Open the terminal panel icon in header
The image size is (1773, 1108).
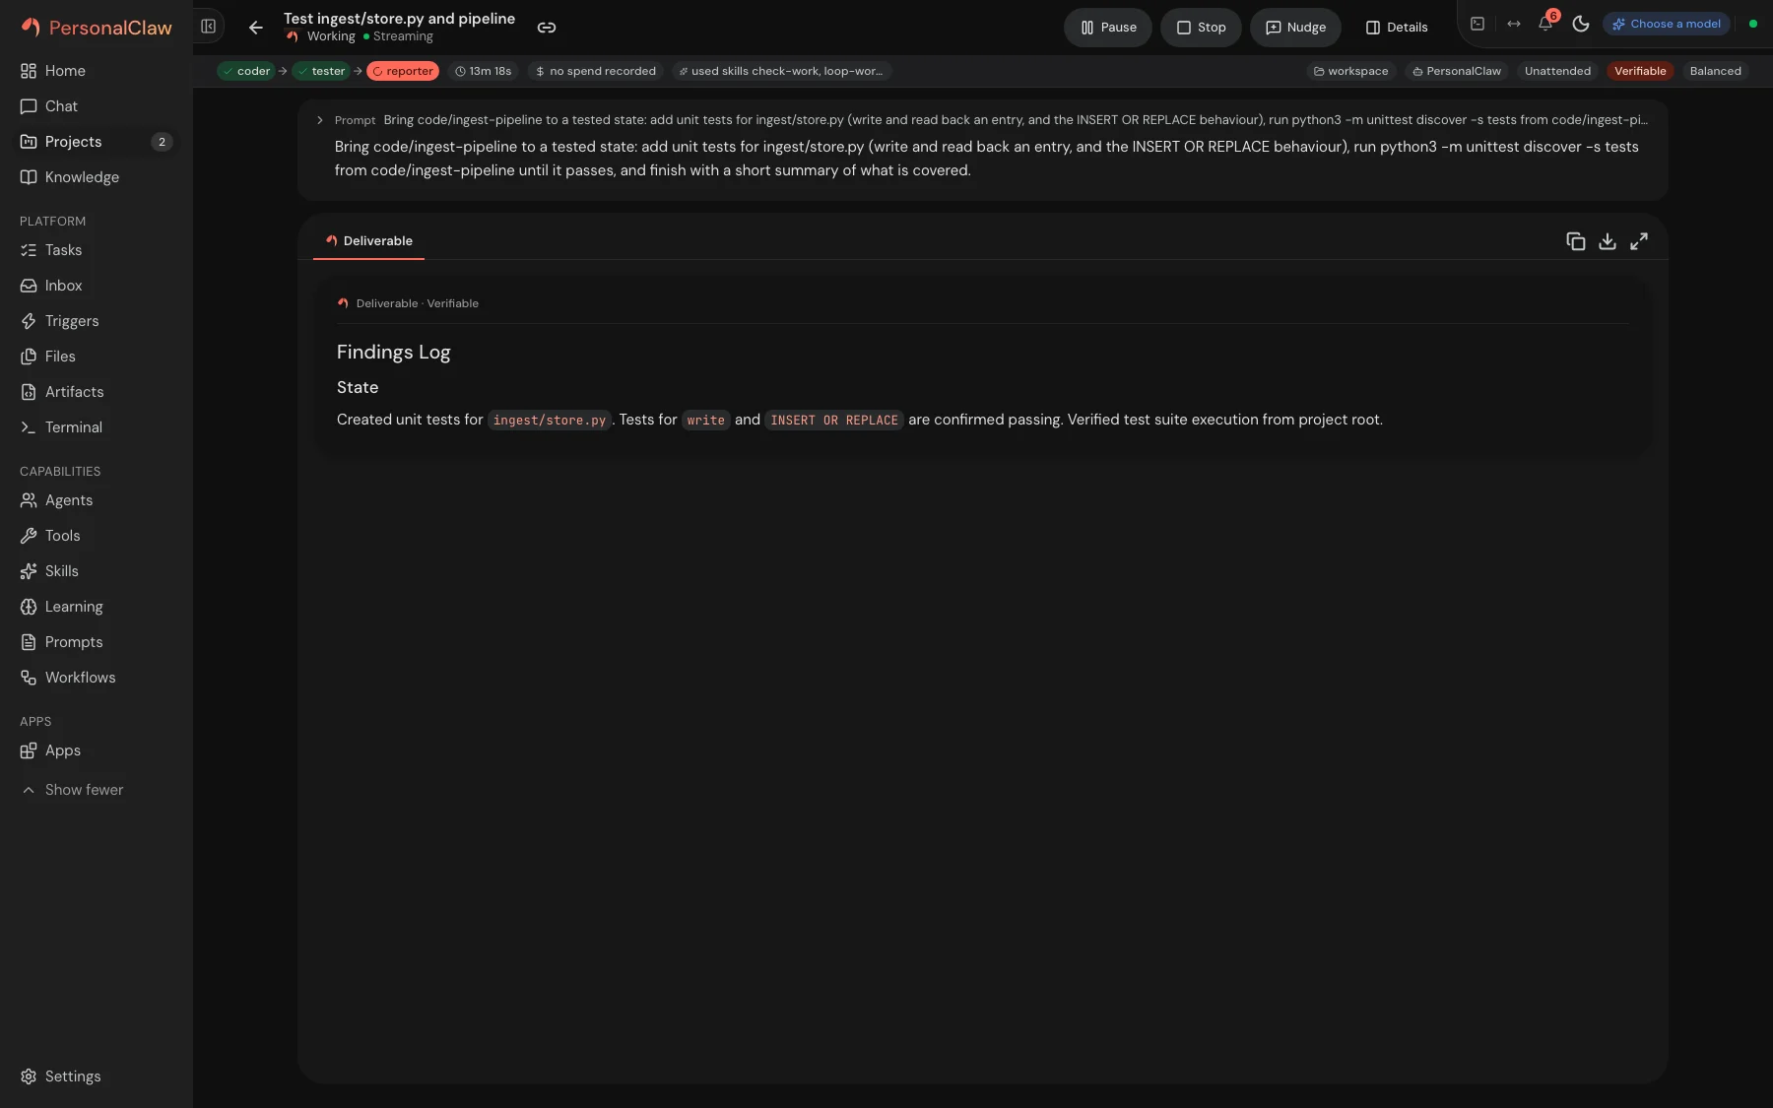1477,24
